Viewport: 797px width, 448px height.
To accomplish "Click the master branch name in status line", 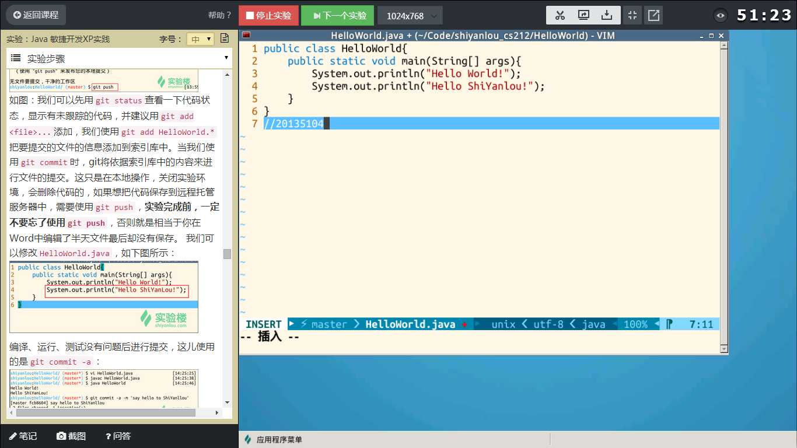I will click(329, 324).
